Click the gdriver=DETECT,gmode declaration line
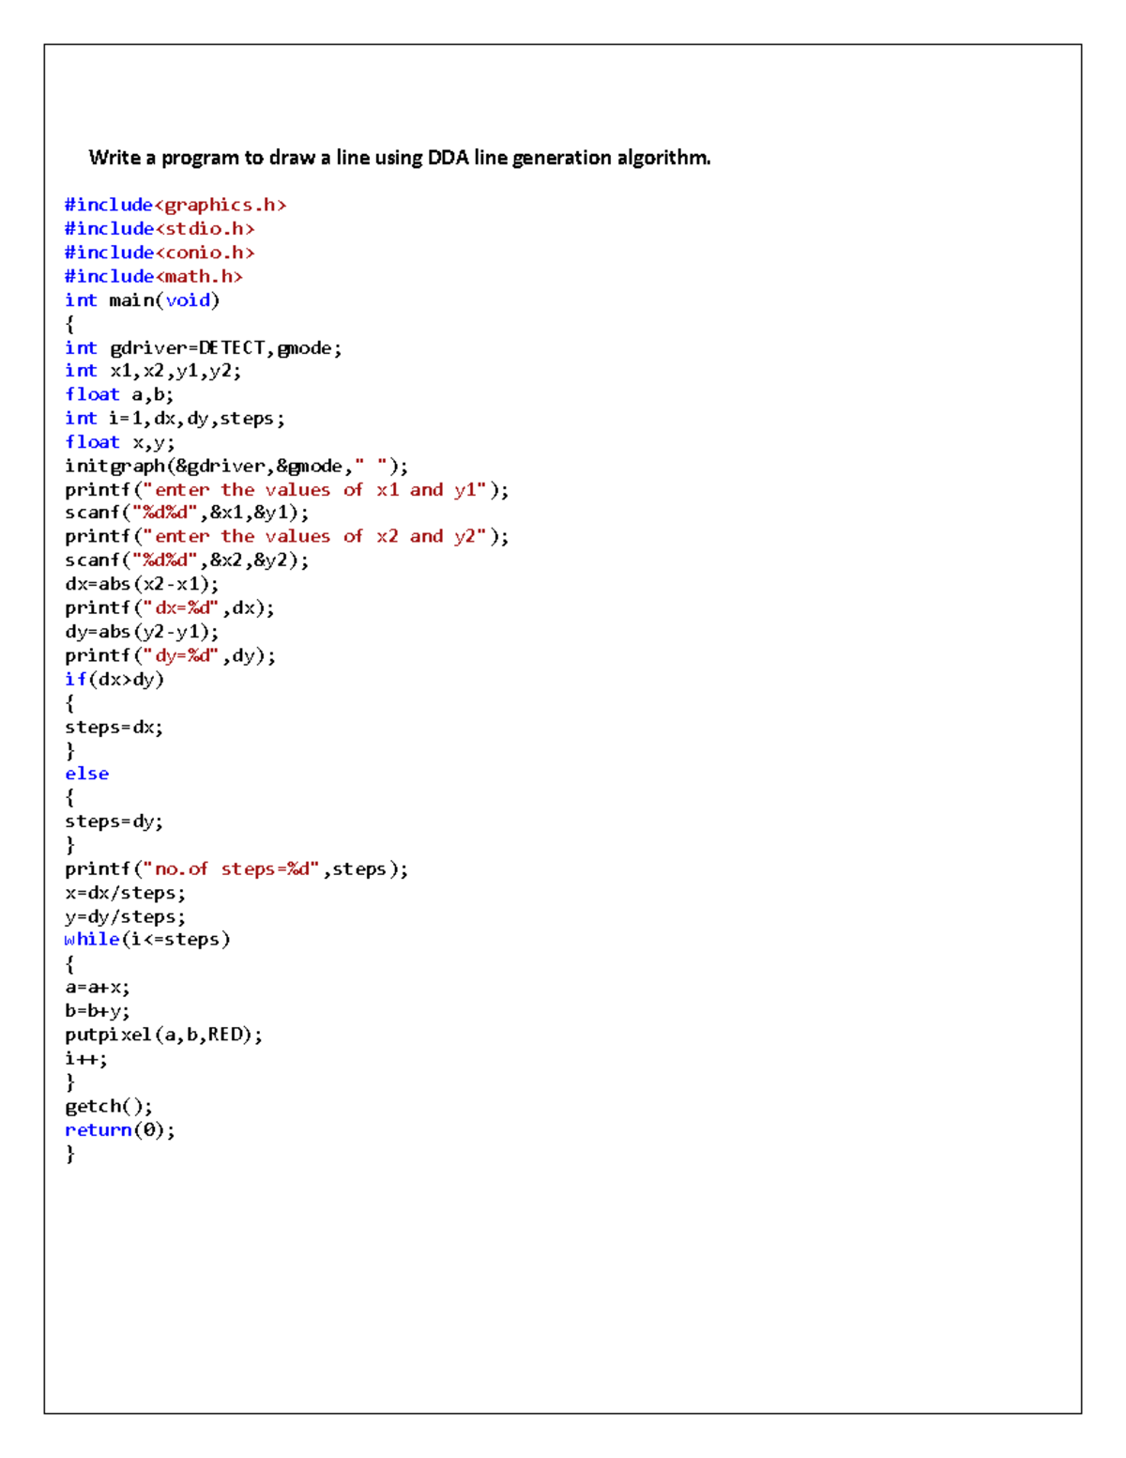This screenshot has height=1458, width=1126. (x=203, y=348)
